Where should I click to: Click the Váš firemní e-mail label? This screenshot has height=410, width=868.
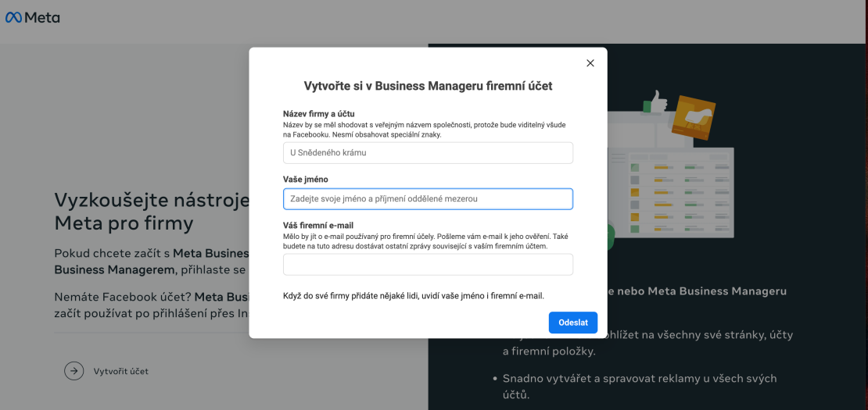pyautogui.click(x=318, y=226)
